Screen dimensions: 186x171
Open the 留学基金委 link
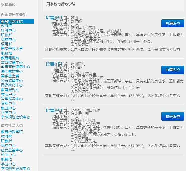[x=10, y=76]
